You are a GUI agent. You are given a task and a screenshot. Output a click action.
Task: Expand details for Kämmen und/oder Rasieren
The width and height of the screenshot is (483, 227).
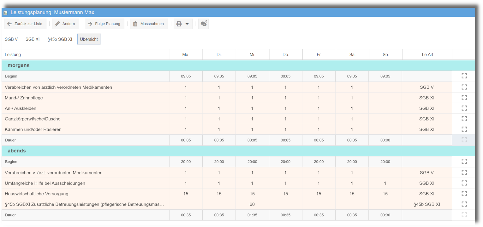tap(464, 129)
